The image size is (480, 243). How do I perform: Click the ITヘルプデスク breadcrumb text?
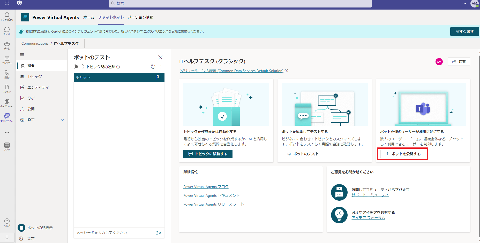tap(66, 44)
